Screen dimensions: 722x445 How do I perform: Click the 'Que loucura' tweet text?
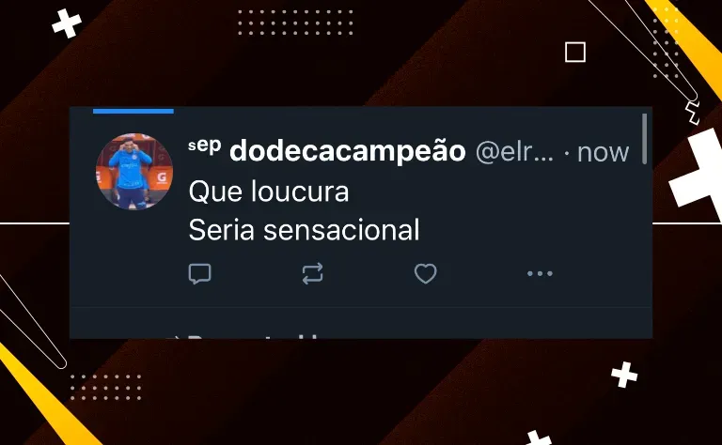[269, 192]
